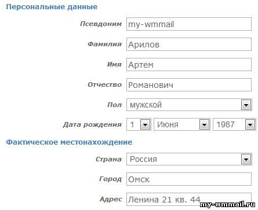The image size is (258, 210).
Task: Click the Страна label
Action: [109, 159]
